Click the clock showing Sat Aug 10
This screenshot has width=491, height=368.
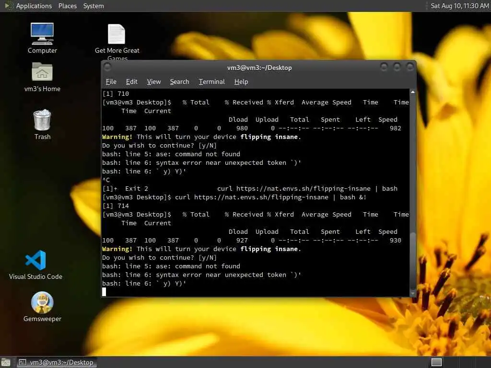(x=460, y=6)
